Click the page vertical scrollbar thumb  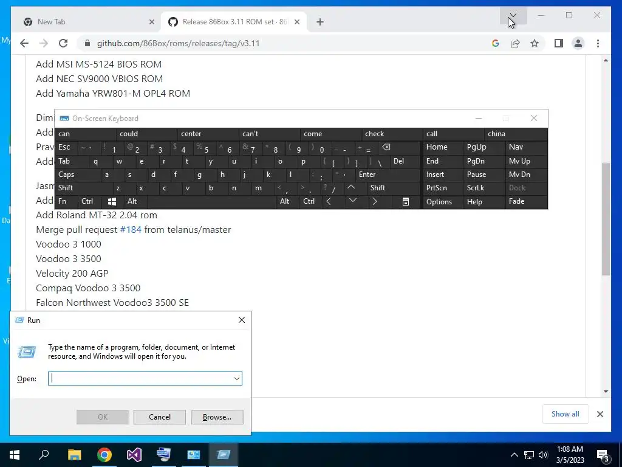(x=606, y=218)
